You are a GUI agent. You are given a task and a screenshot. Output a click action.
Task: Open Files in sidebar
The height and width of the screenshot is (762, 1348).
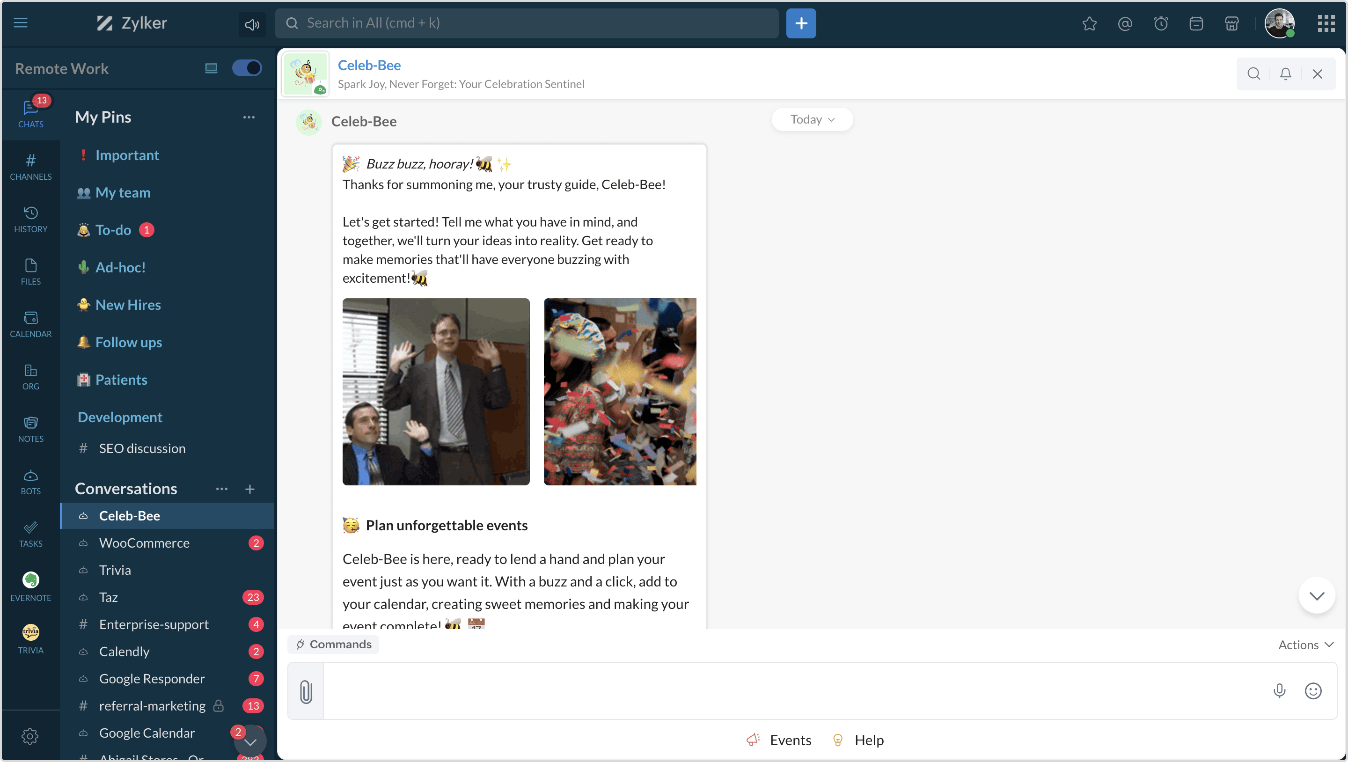tap(31, 271)
